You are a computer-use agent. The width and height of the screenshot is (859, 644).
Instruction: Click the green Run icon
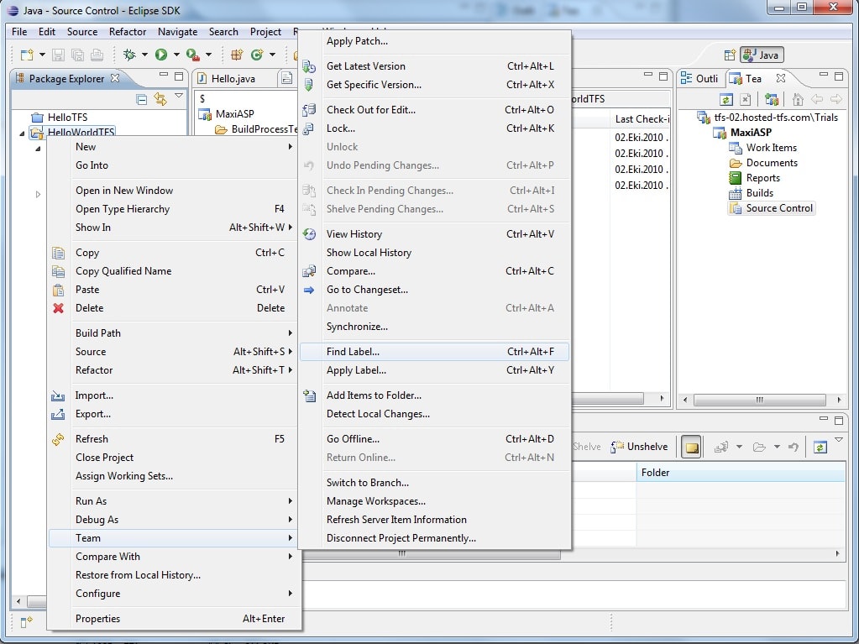(x=161, y=55)
